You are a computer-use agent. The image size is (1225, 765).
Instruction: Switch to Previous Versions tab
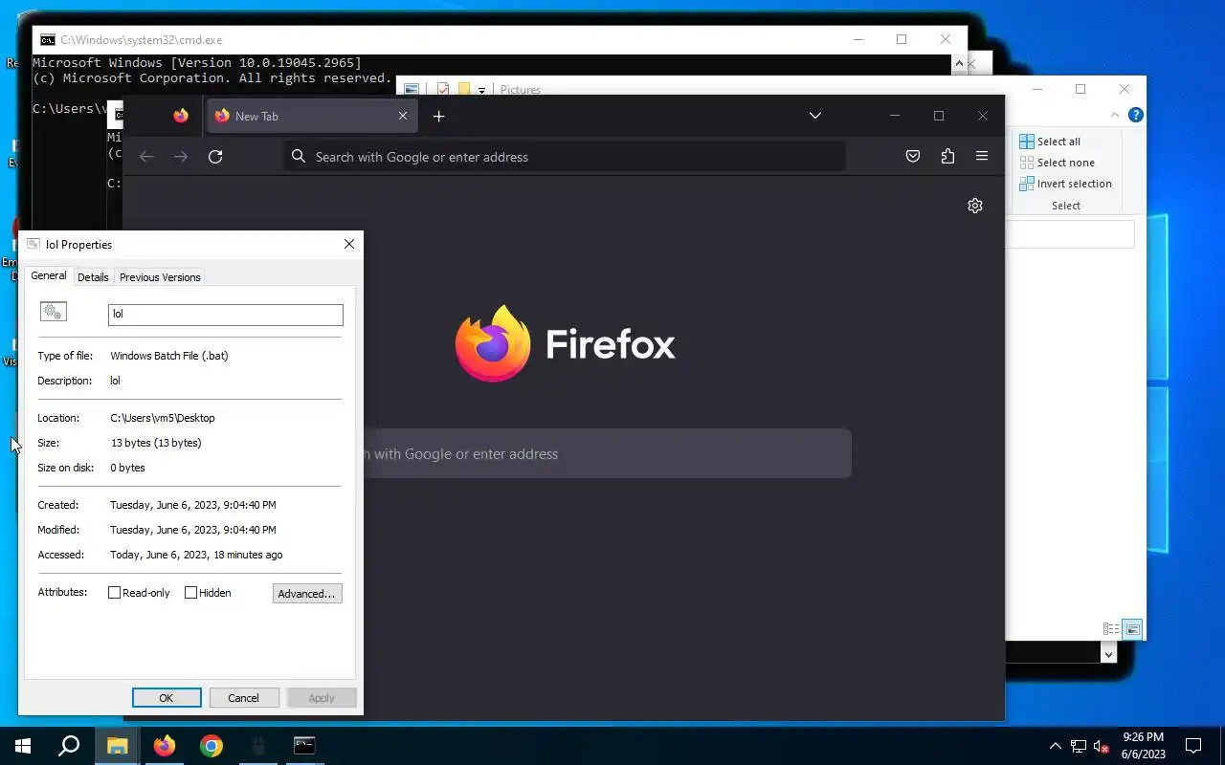point(160,277)
